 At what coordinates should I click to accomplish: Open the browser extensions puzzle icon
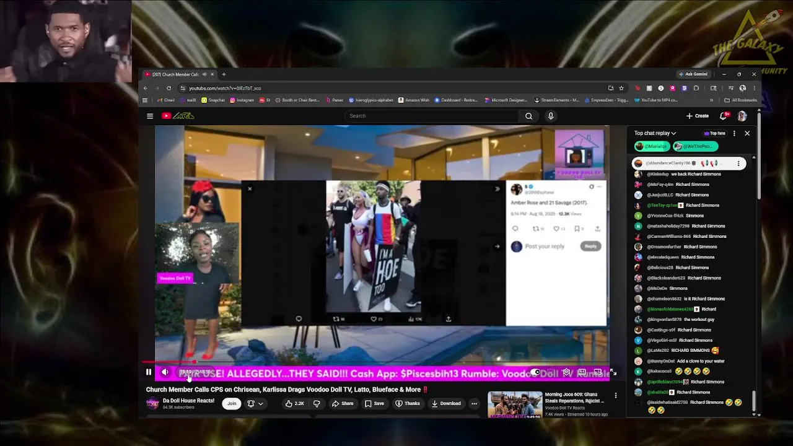pos(696,88)
